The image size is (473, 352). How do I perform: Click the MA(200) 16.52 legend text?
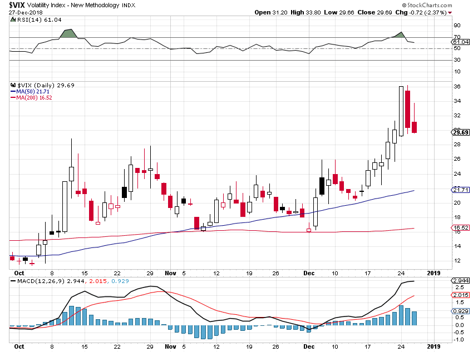(x=34, y=98)
